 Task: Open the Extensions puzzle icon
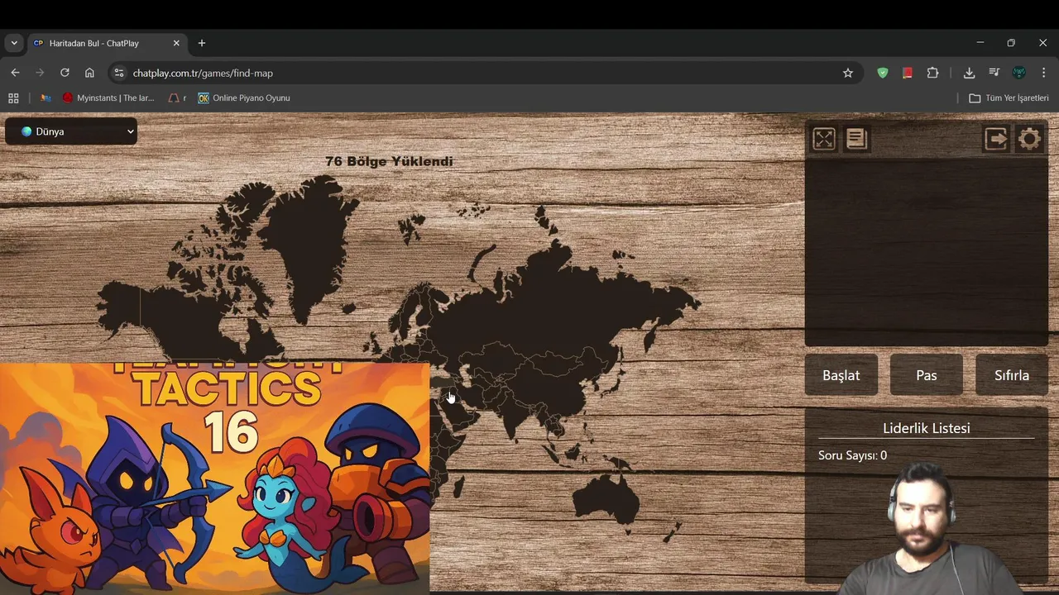932,73
